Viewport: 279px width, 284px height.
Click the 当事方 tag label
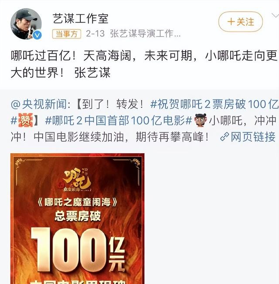(x=67, y=34)
